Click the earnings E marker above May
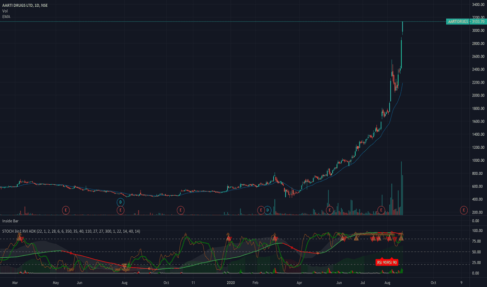This screenshot has height=287, width=487. (65, 210)
